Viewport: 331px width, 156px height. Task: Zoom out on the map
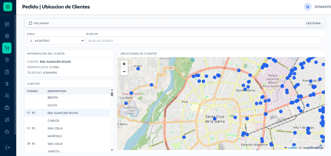124,72
